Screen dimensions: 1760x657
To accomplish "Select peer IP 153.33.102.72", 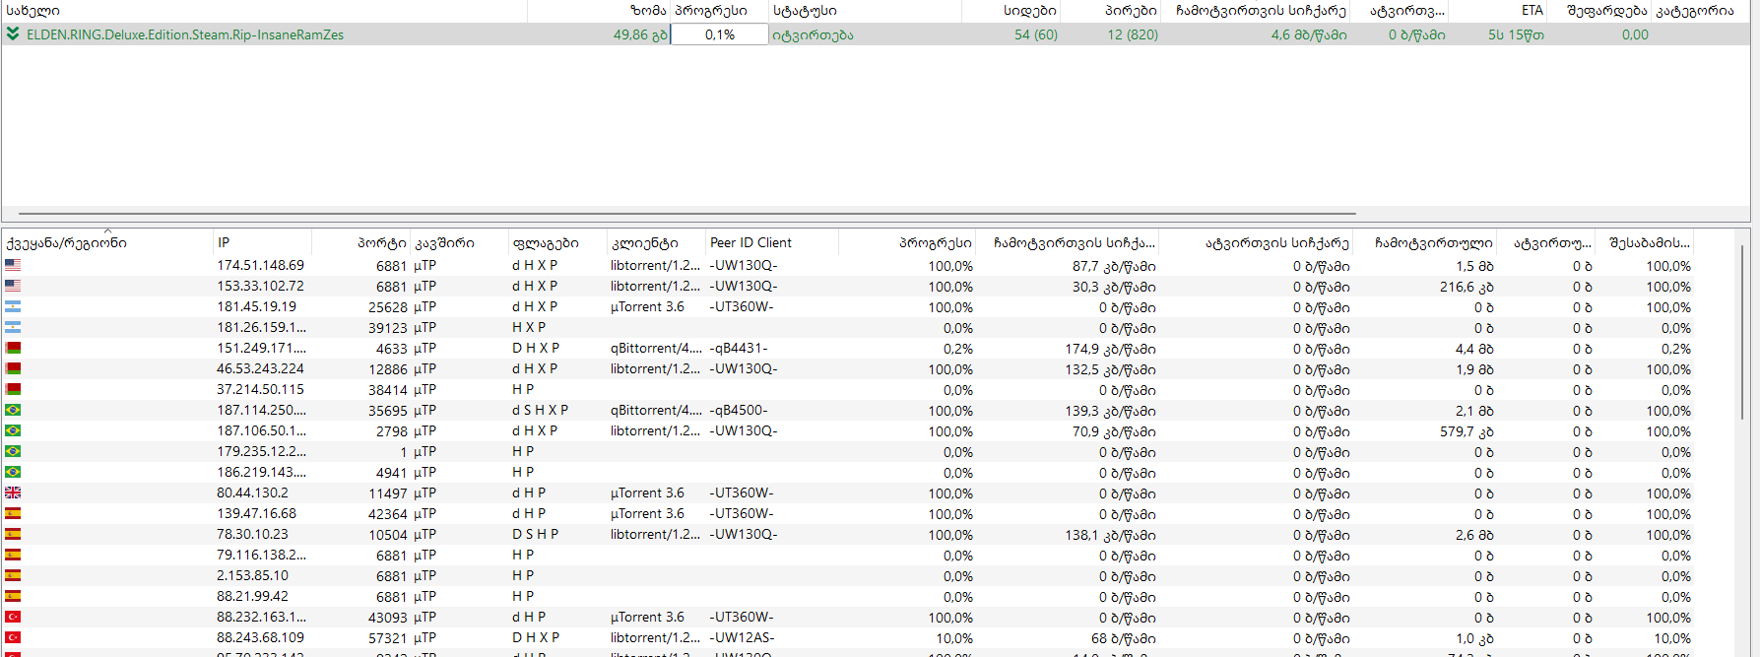I will tap(261, 286).
